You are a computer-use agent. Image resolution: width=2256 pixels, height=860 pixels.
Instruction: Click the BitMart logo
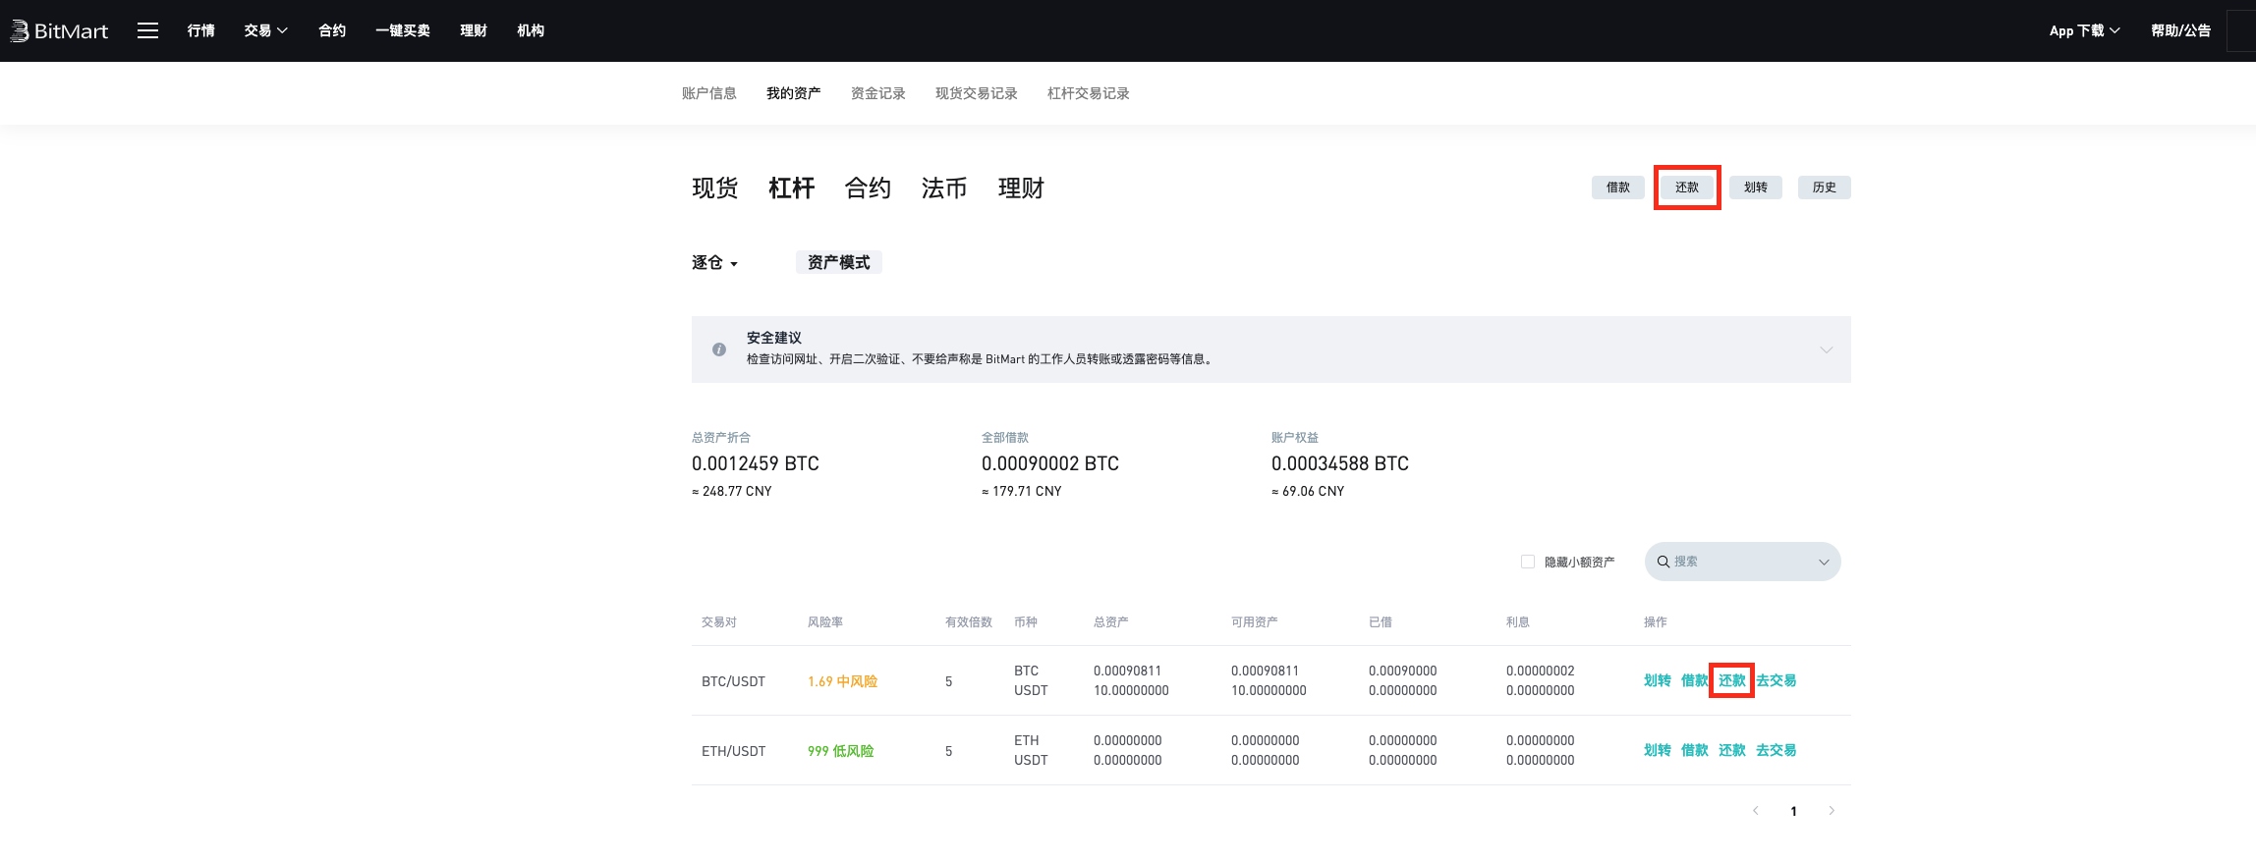59,30
